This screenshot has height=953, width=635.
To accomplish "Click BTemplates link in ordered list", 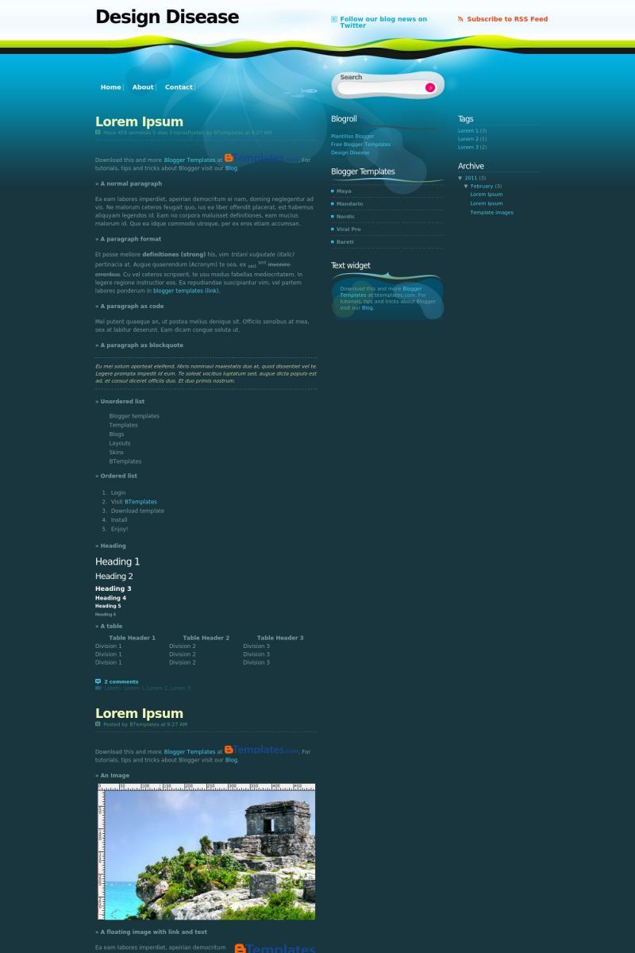I will tap(140, 502).
